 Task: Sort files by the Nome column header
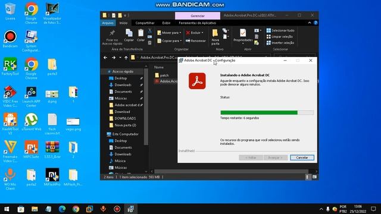point(159,67)
